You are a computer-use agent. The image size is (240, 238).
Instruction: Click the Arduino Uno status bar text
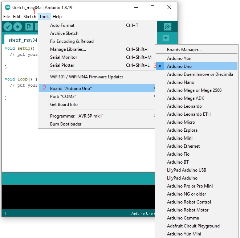coord(142,213)
